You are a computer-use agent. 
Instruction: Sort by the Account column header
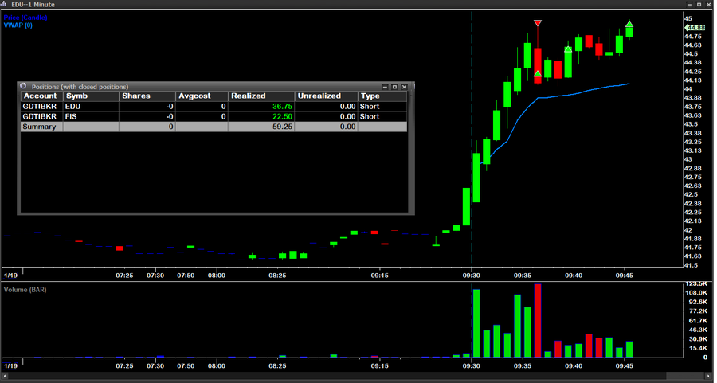click(x=42, y=96)
